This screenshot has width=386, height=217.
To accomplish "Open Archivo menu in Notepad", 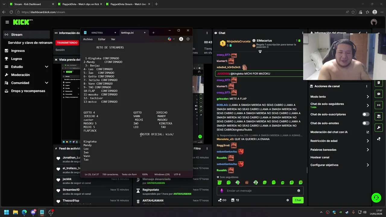I will pyautogui.click(x=88, y=39).
